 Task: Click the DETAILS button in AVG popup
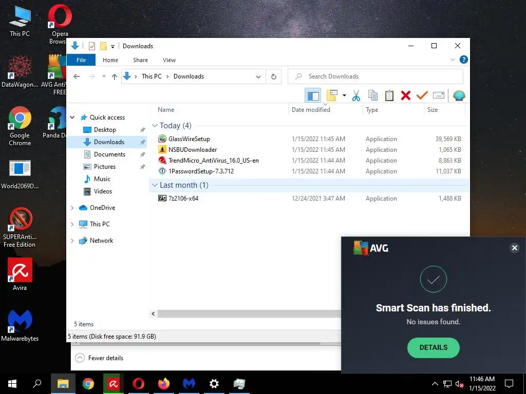point(433,347)
